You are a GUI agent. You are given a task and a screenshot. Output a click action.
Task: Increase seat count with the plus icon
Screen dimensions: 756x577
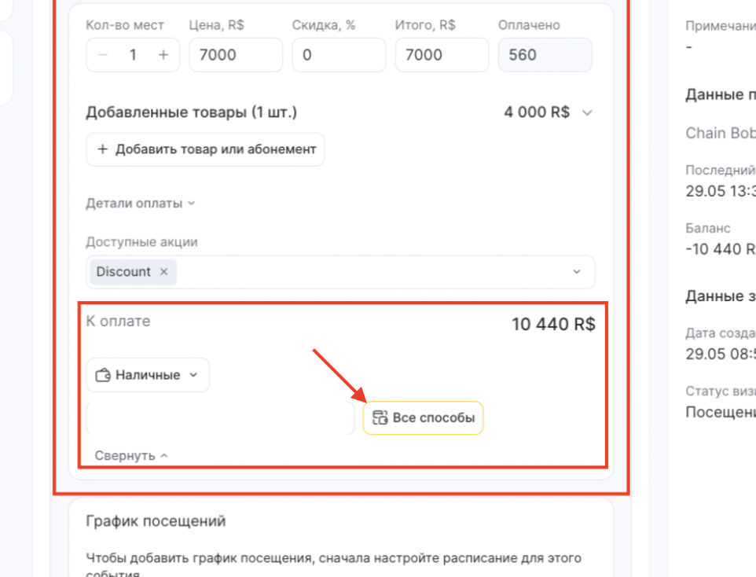pos(163,55)
